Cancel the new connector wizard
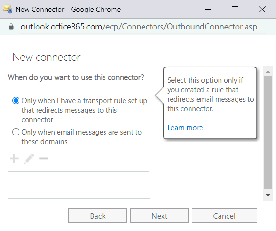This screenshot has width=276, height=231. 224,216
